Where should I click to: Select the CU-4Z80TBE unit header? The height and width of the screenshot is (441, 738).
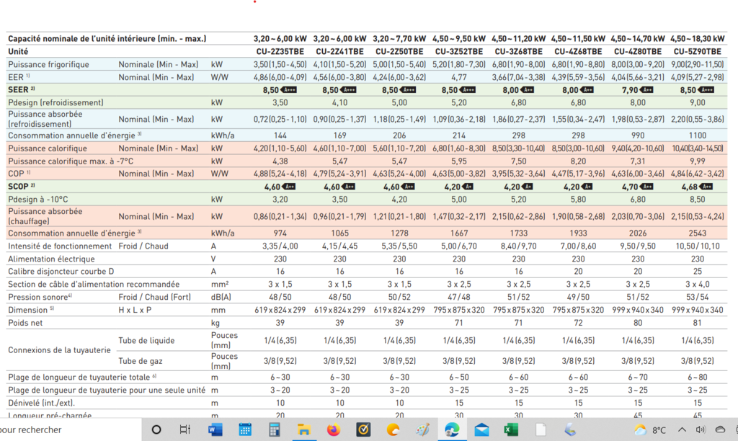click(638, 51)
